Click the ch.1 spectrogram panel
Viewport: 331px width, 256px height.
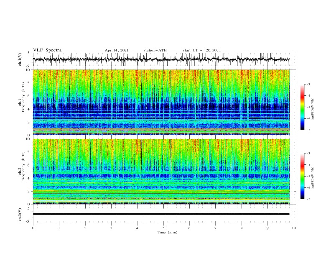coord(161,102)
